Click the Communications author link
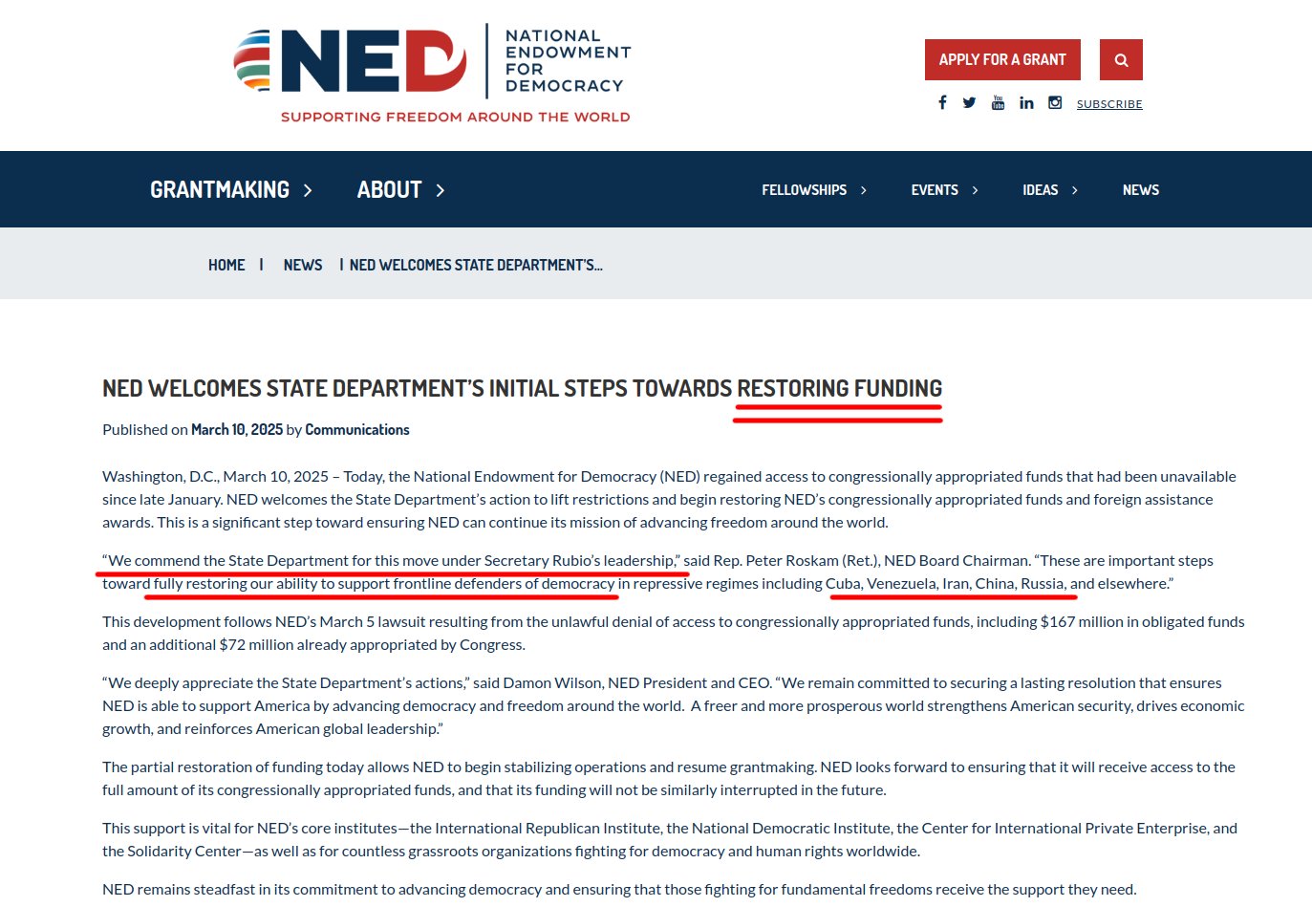The height and width of the screenshot is (907, 1312). pyautogui.click(x=357, y=430)
